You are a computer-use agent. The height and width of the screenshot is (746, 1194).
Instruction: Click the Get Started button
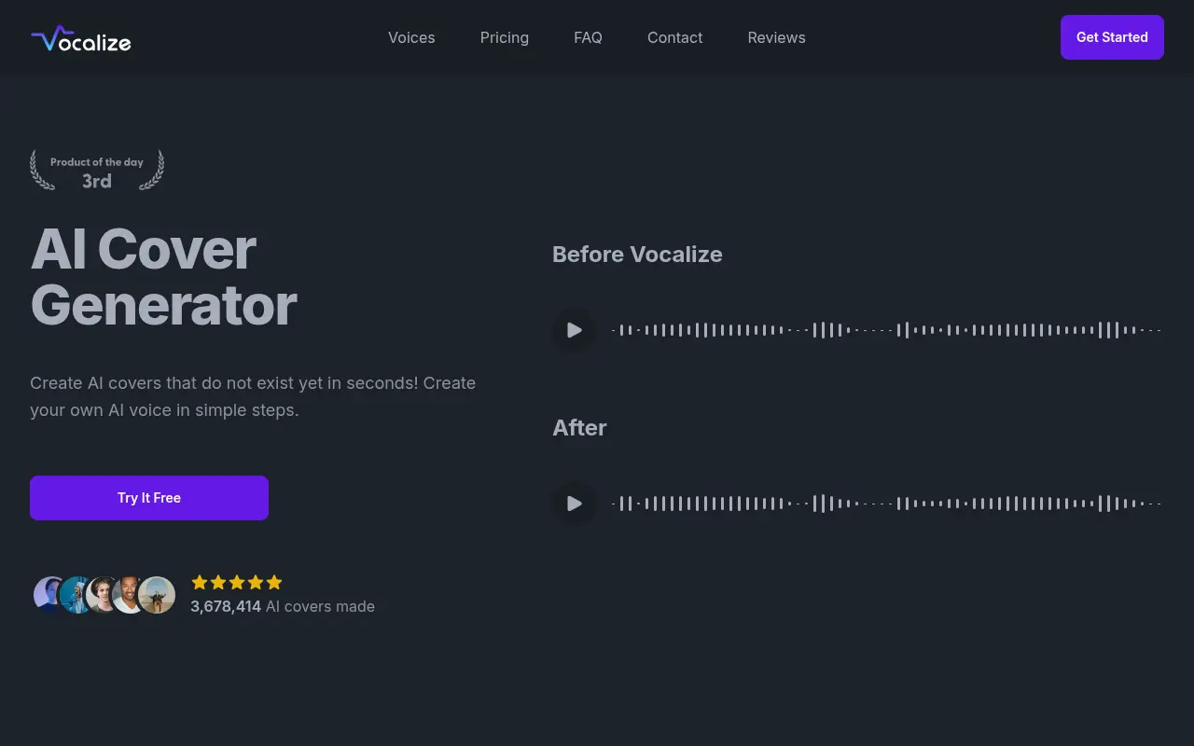click(1112, 37)
